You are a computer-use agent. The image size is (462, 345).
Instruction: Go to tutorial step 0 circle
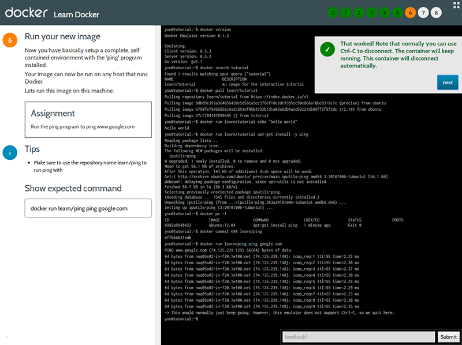(333, 13)
